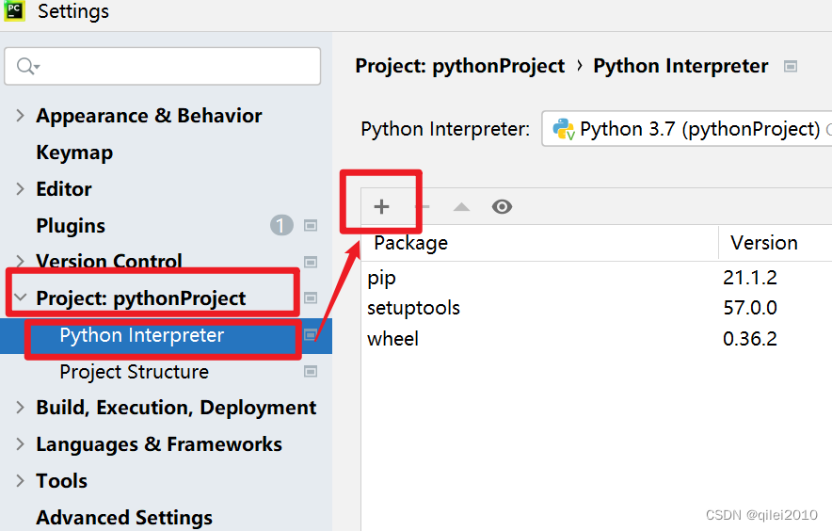This screenshot has height=531, width=832.
Task: Open the Plugins settings page
Action: pyautogui.click(x=71, y=226)
